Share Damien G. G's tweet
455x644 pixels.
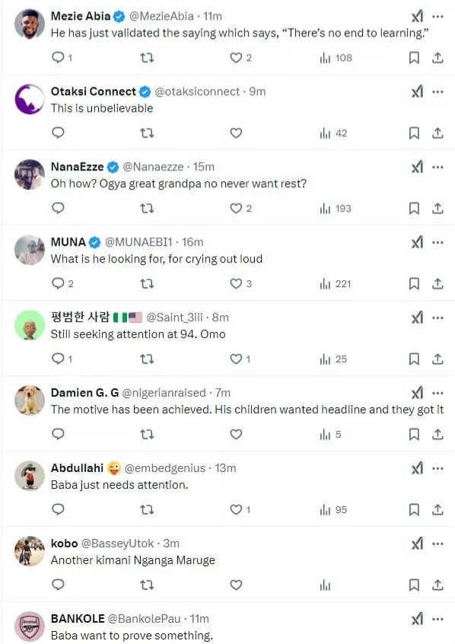437,434
